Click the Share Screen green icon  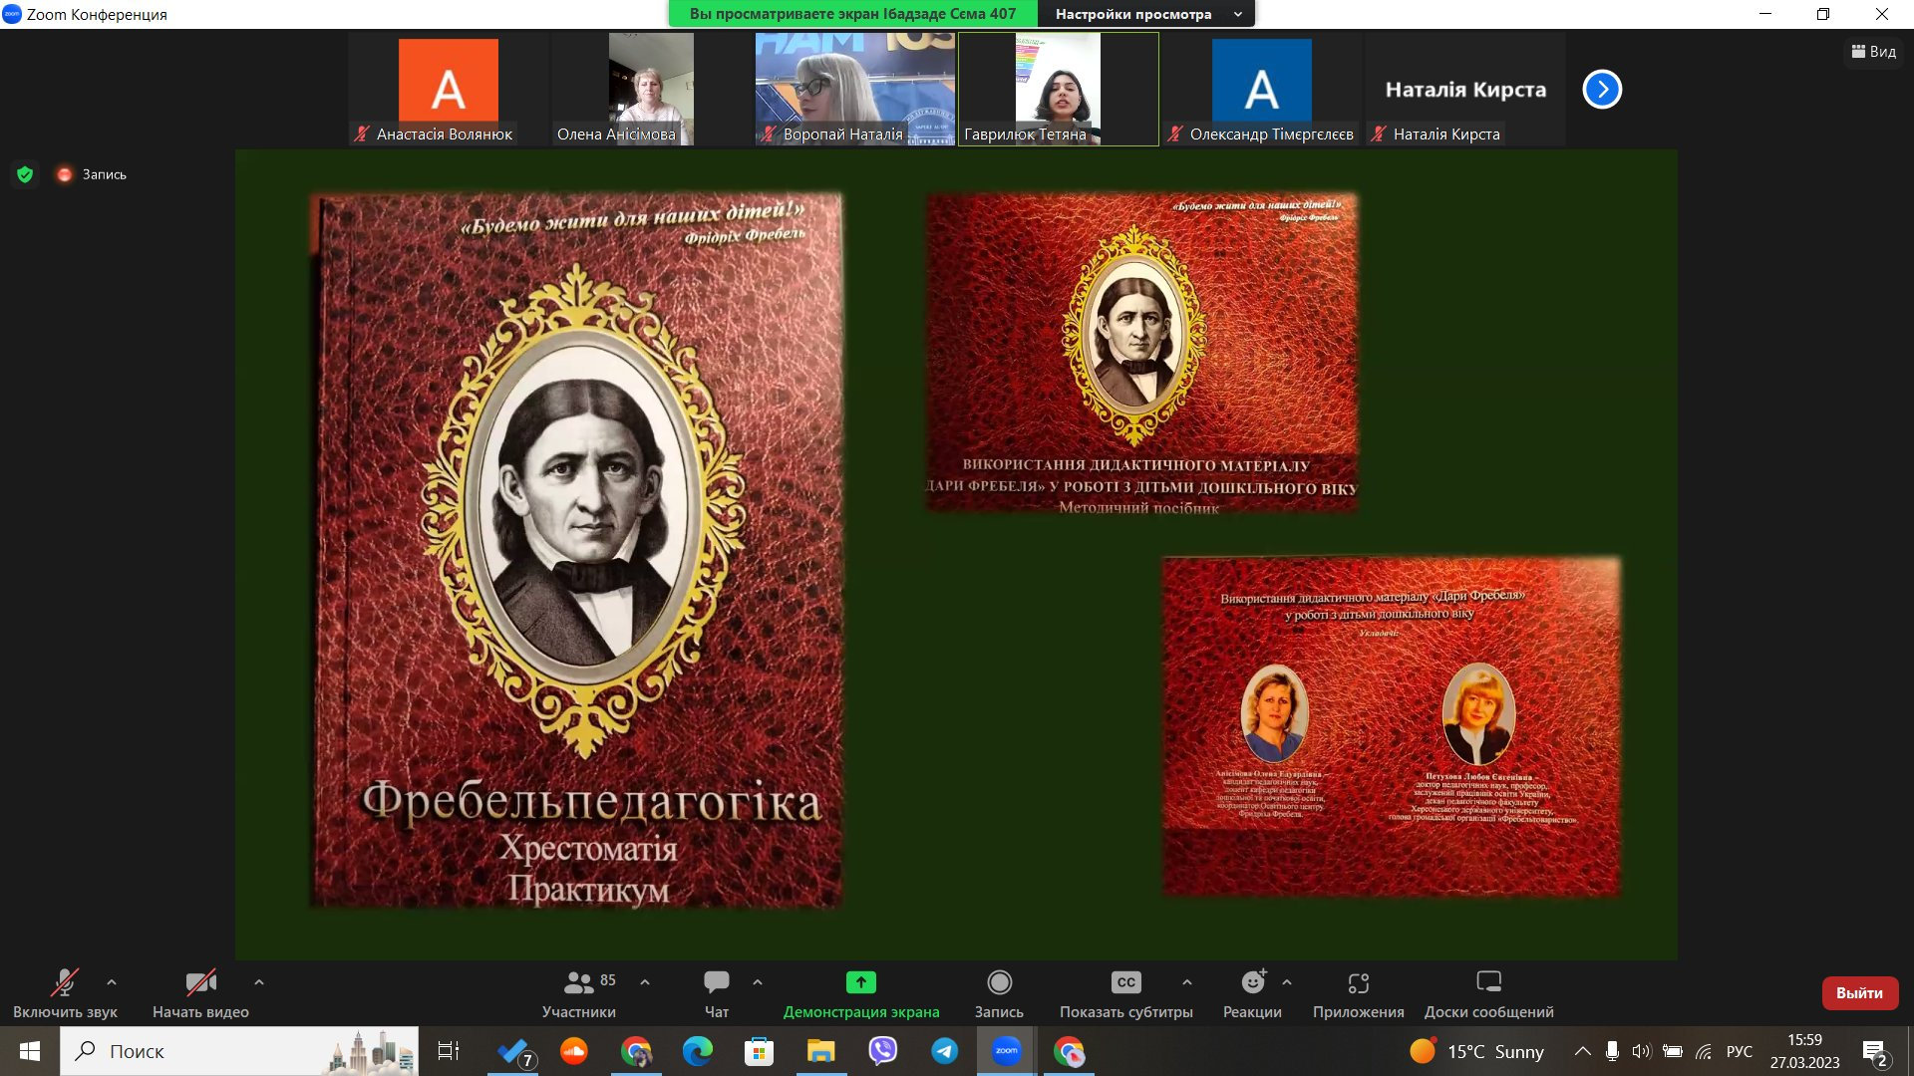point(860,982)
